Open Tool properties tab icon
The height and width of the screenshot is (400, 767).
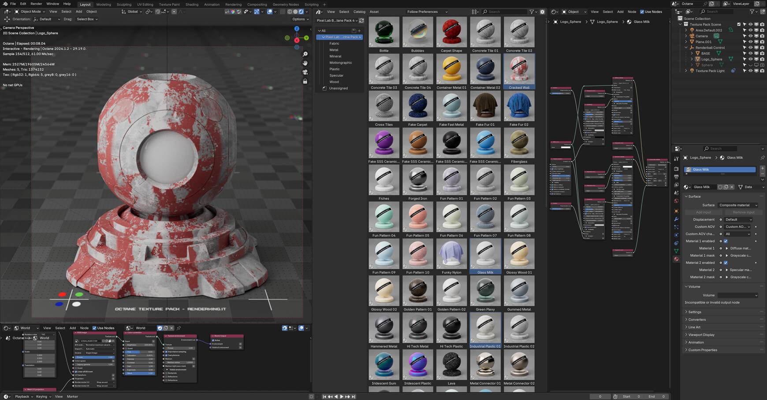tap(676, 159)
